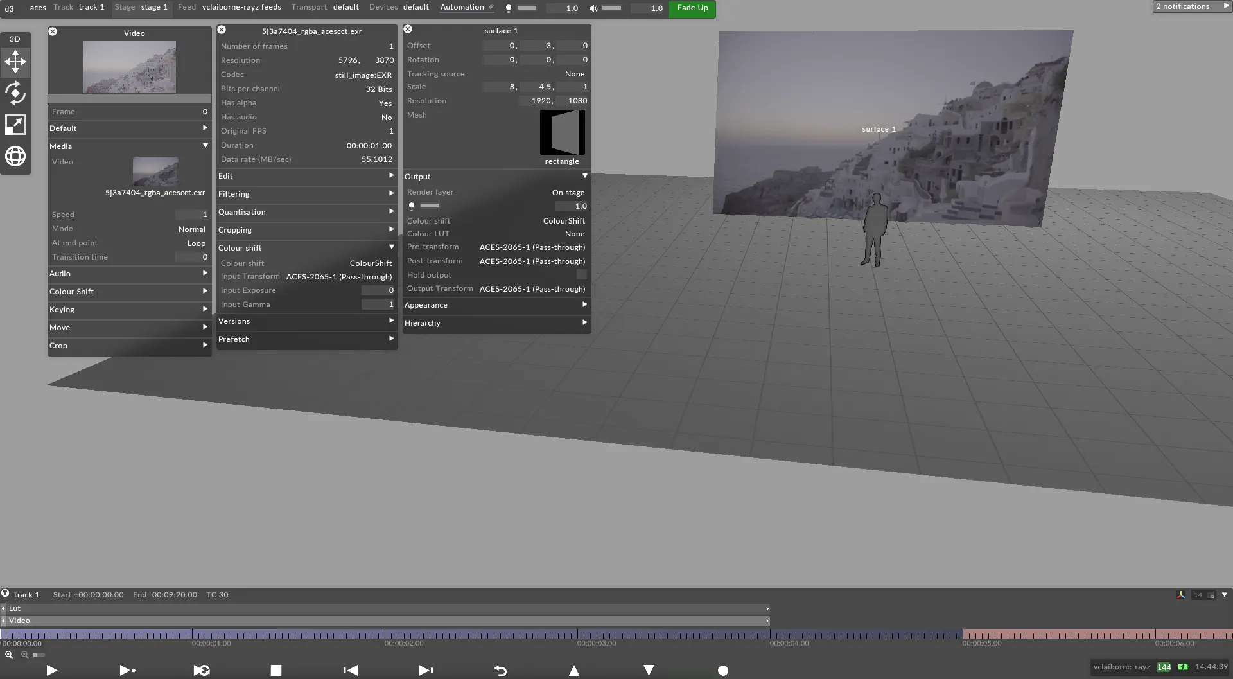
Task: Open the Devices default menu in the top bar
Action: pos(416,7)
